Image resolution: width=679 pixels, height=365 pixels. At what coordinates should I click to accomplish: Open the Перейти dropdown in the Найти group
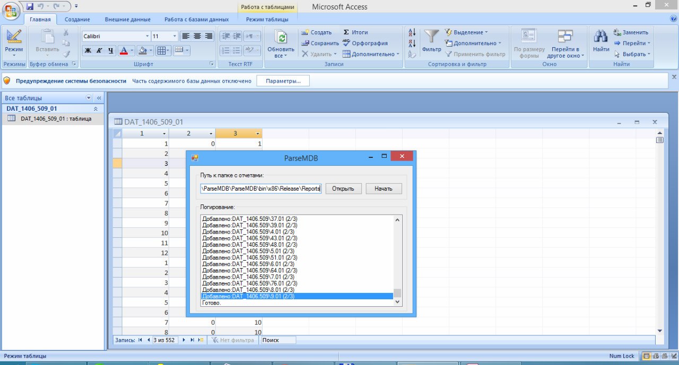632,43
